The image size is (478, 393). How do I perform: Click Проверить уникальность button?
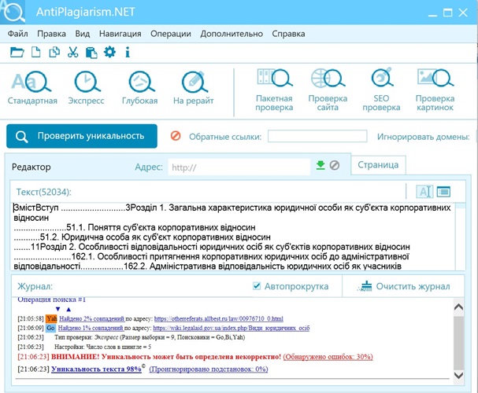(x=82, y=136)
